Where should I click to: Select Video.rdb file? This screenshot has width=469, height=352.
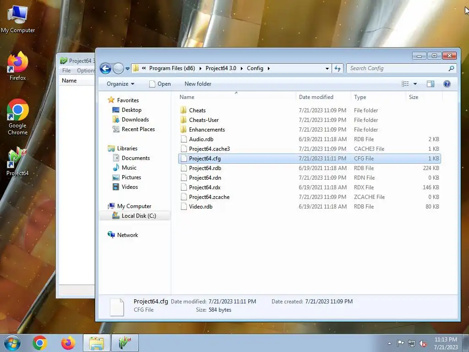[310, 207]
